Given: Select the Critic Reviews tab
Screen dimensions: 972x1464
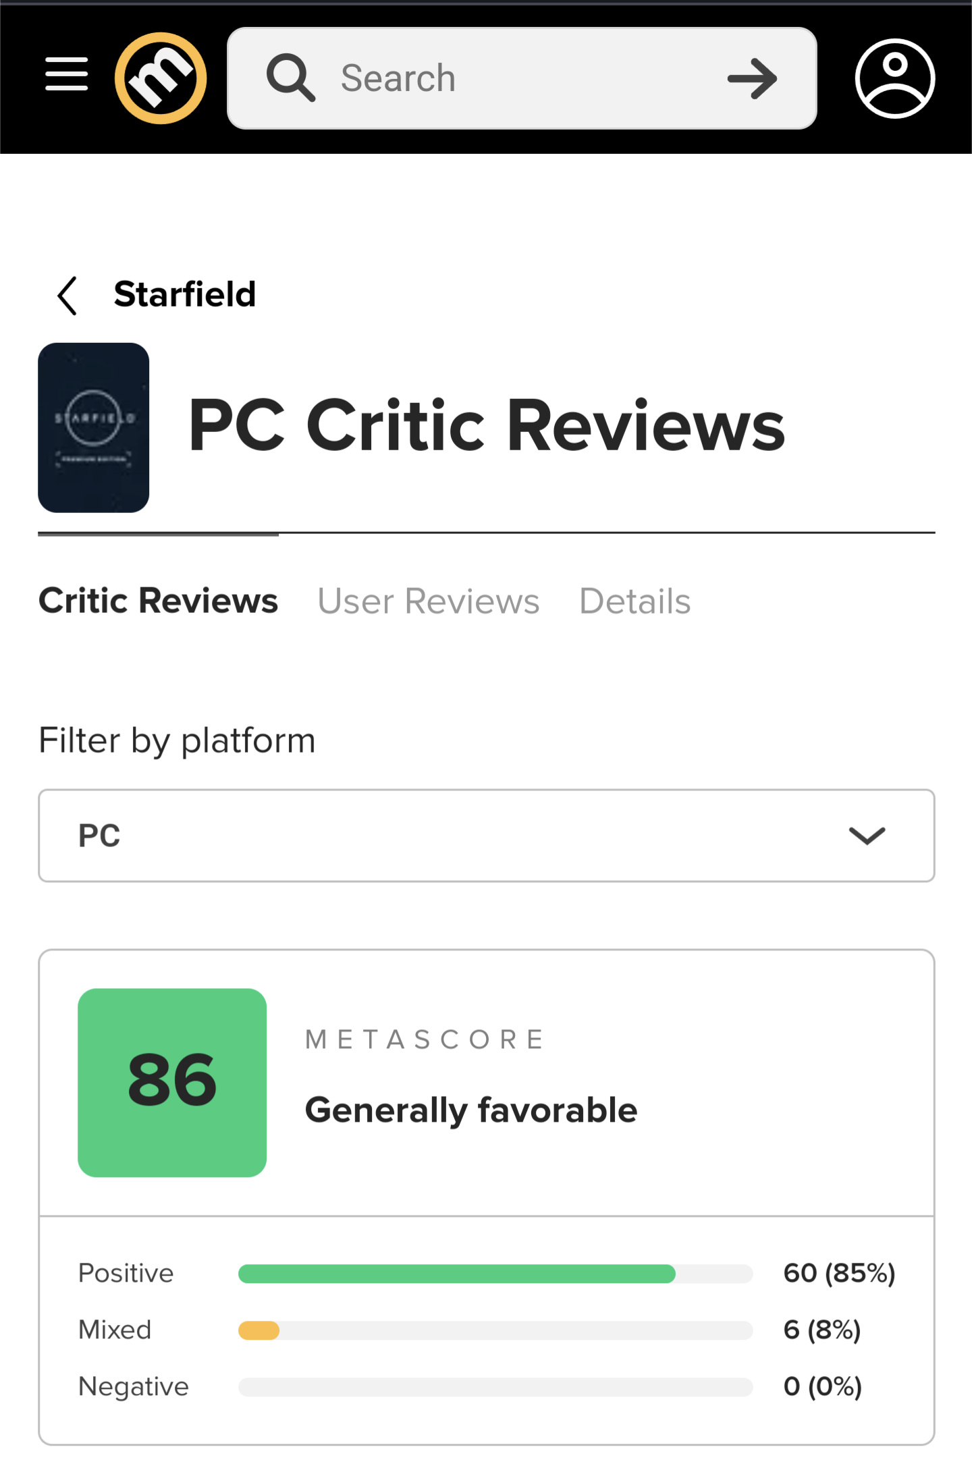Looking at the screenshot, I should click(x=158, y=601).
